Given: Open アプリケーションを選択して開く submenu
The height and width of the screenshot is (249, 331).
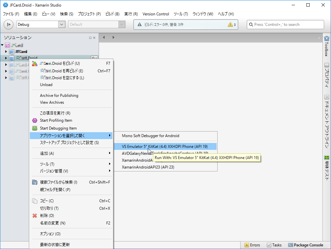Looking at the screenshot, I should (x=71, y=135).
